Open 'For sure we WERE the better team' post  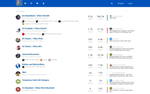pyautogui.click(x=121, y=57)
